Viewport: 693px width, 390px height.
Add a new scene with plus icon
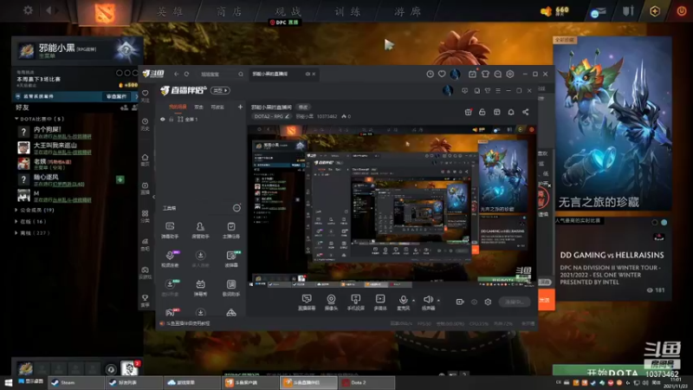click(x=240, y=107)
